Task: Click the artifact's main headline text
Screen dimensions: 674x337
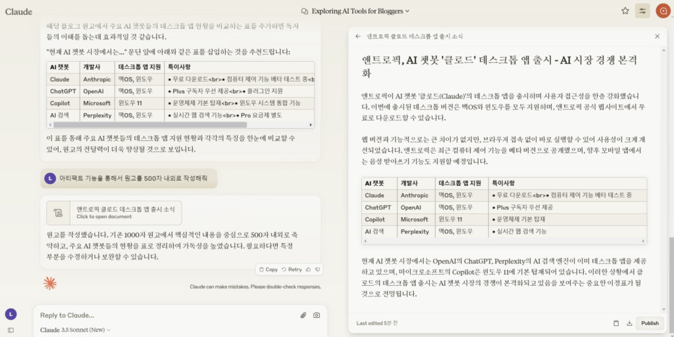Action: (x=500, y=66)
